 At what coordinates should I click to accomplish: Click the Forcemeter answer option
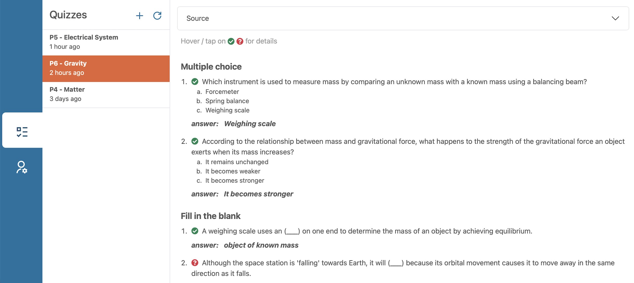(x=222, y=92)
